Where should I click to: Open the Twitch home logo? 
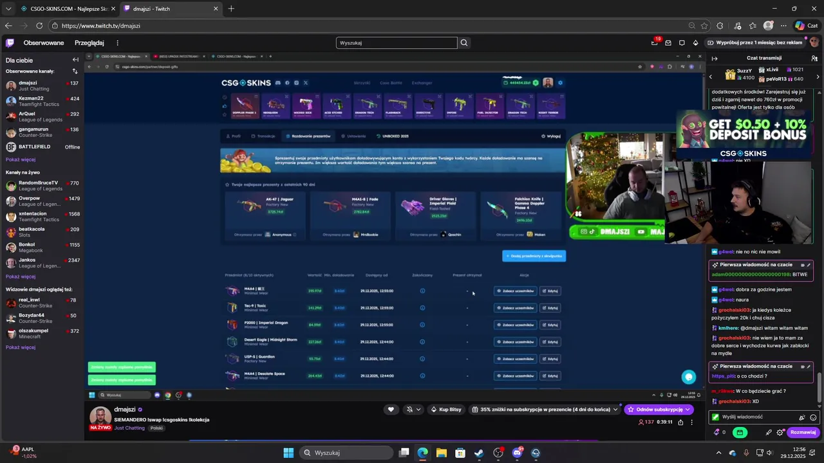coord(10,43)
